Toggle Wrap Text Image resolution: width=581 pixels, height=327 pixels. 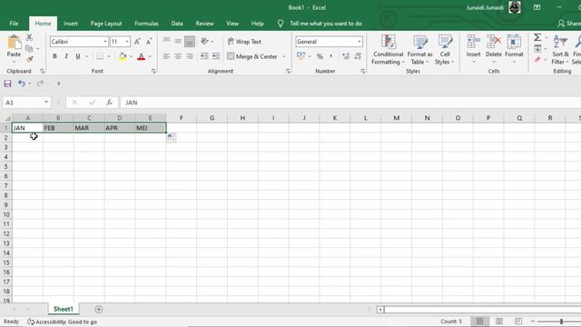[x=244, y=42]
